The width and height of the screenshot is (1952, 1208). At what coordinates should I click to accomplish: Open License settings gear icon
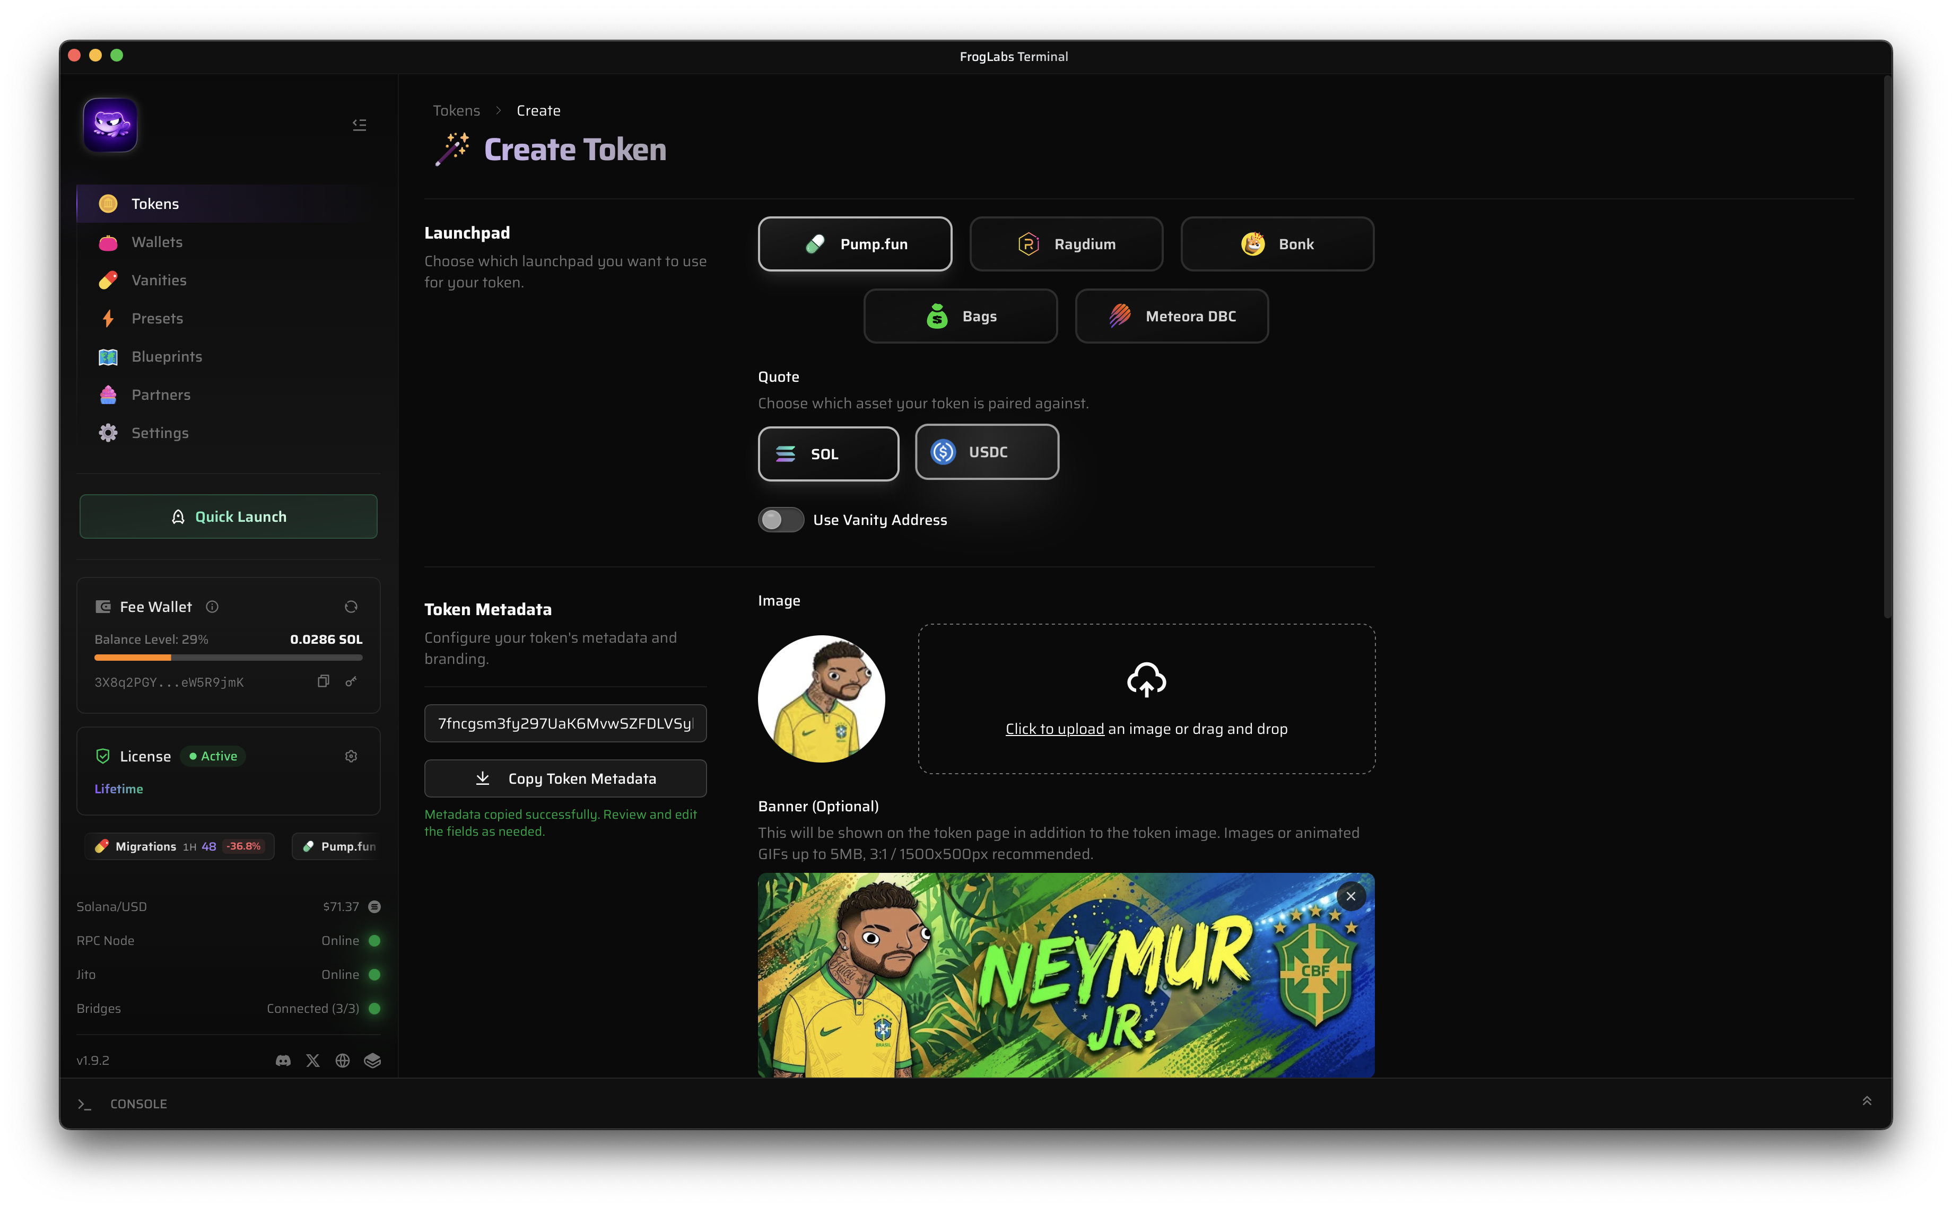351,757
